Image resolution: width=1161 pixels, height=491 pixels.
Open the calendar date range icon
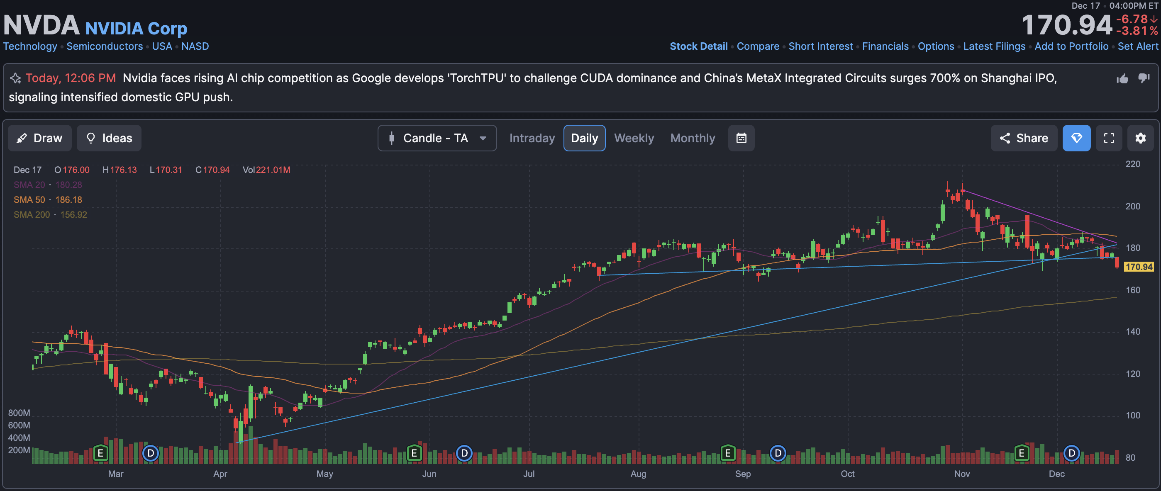[741, 138]
